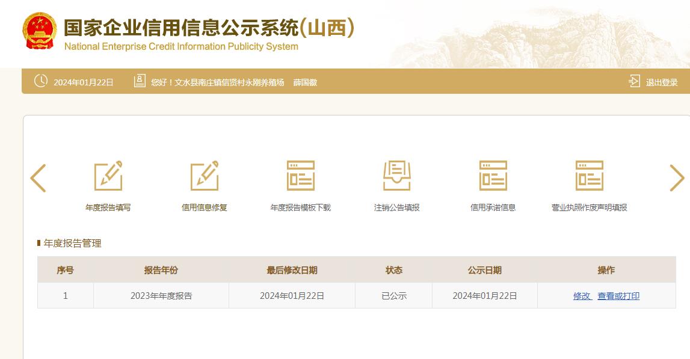Click the logout arrow icon
This screenshot has width=690, height=359.
[x=634, y=81]
